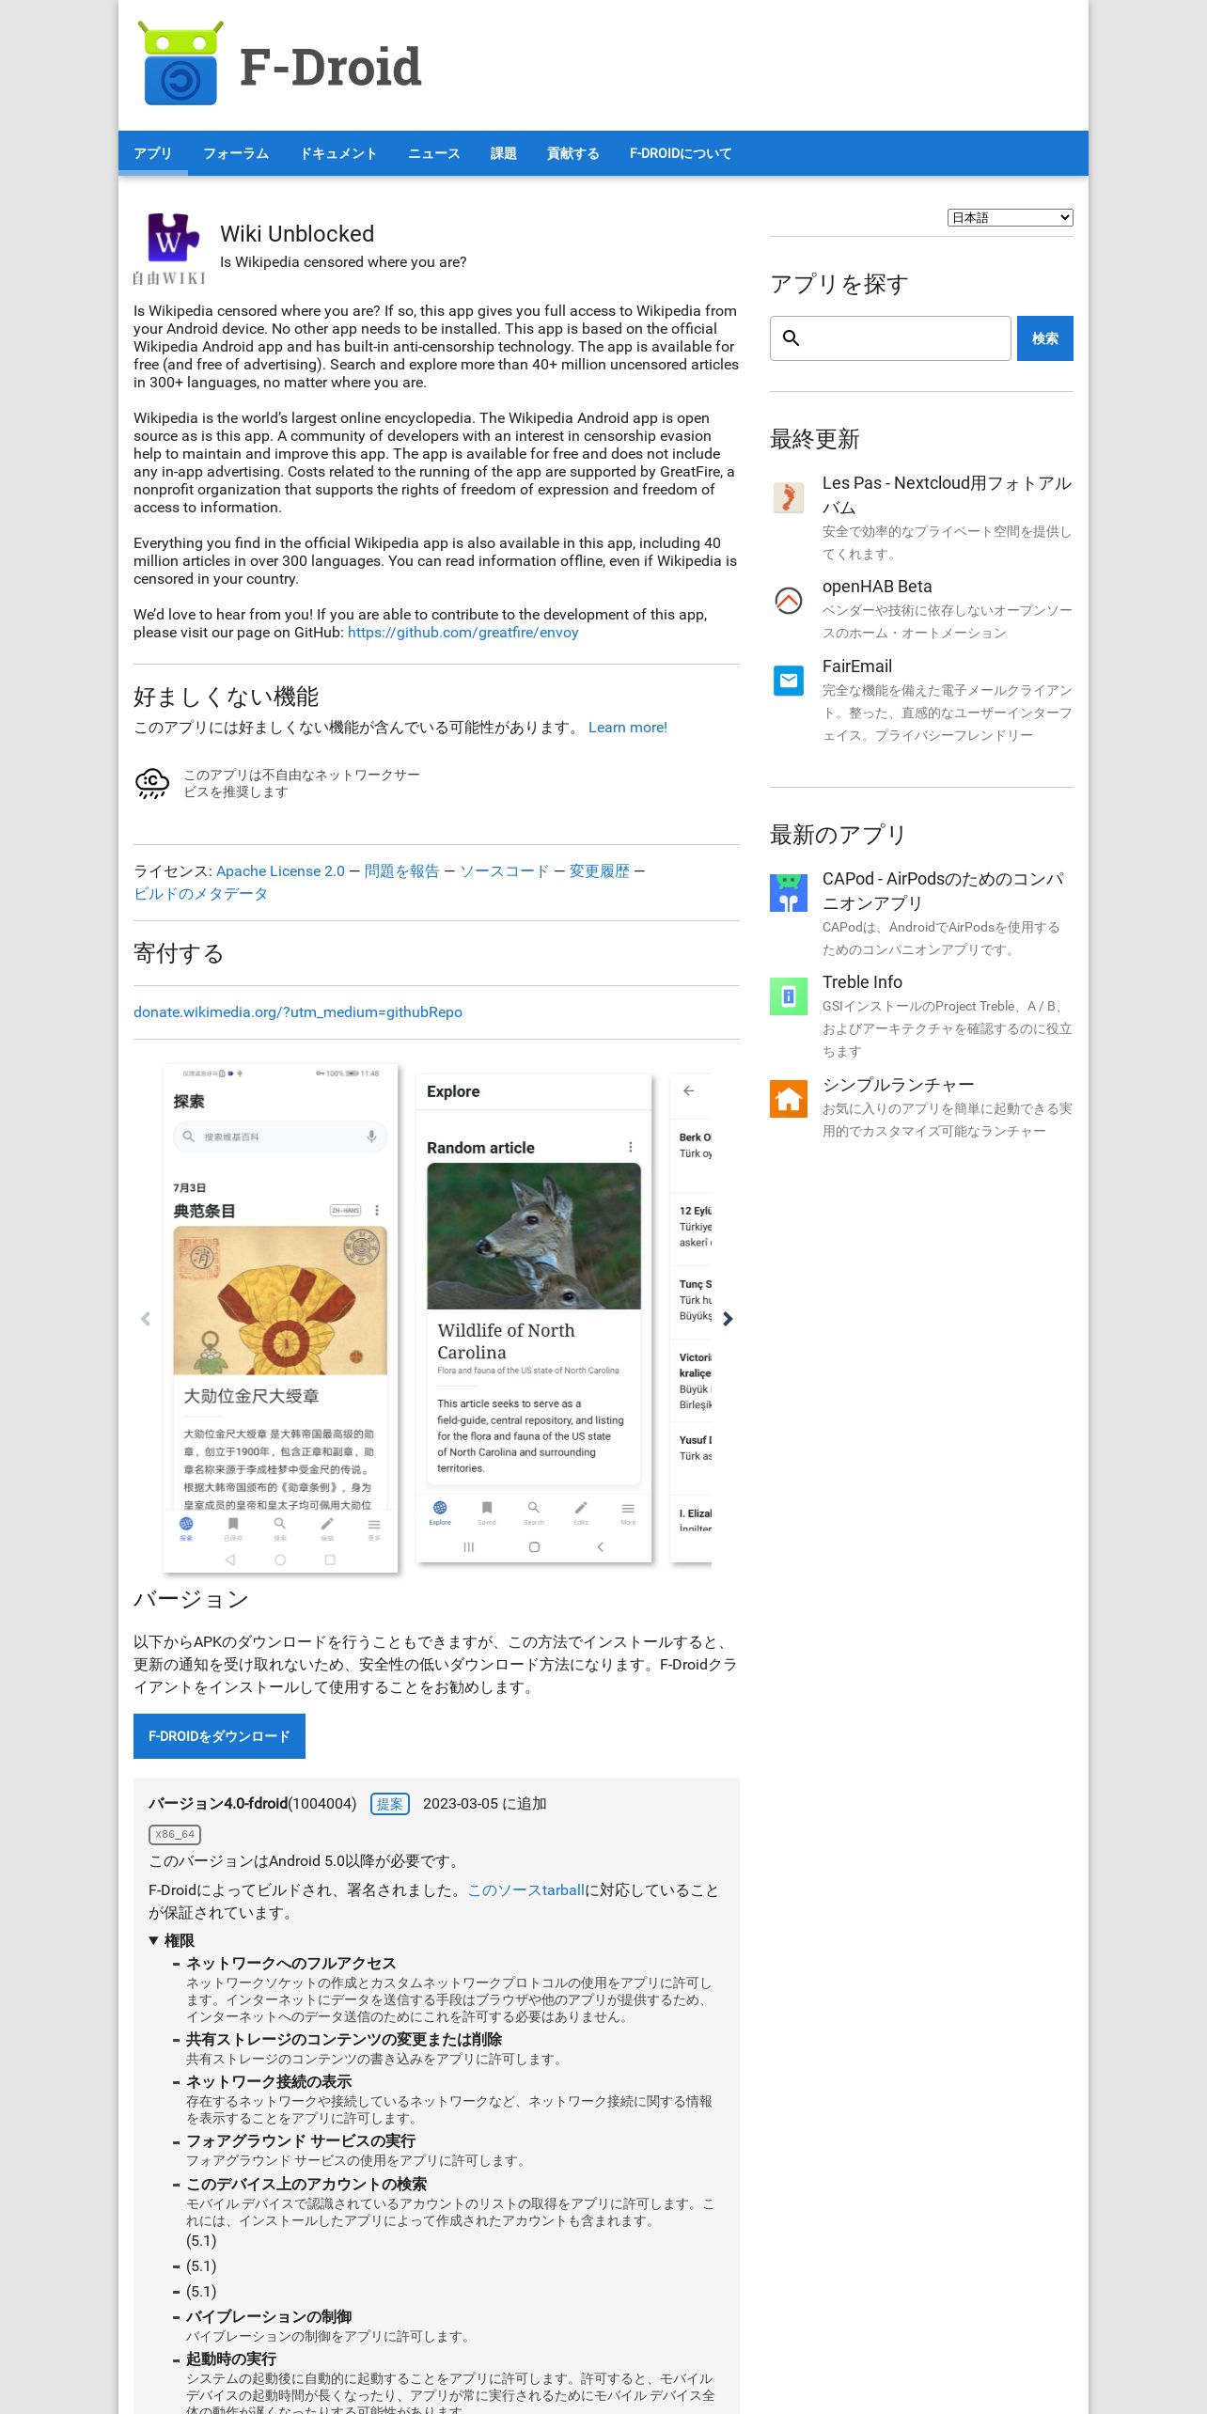Click the x86_64 architecture tag

pyautogui.click(x=175, y=1834)
